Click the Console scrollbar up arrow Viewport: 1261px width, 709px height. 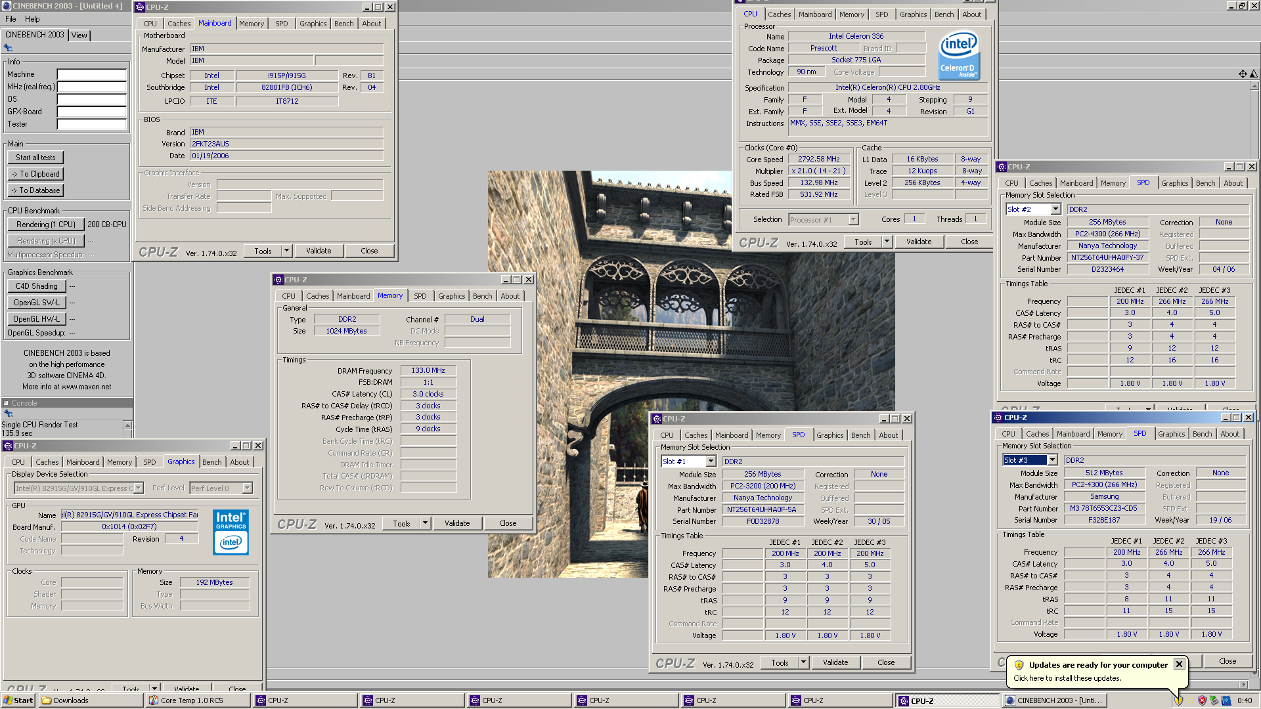coord(127,425)
